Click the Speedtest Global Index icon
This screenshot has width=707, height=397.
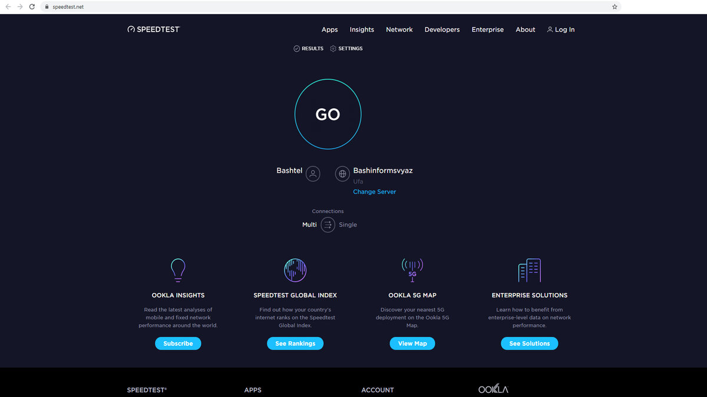[295, 270]
